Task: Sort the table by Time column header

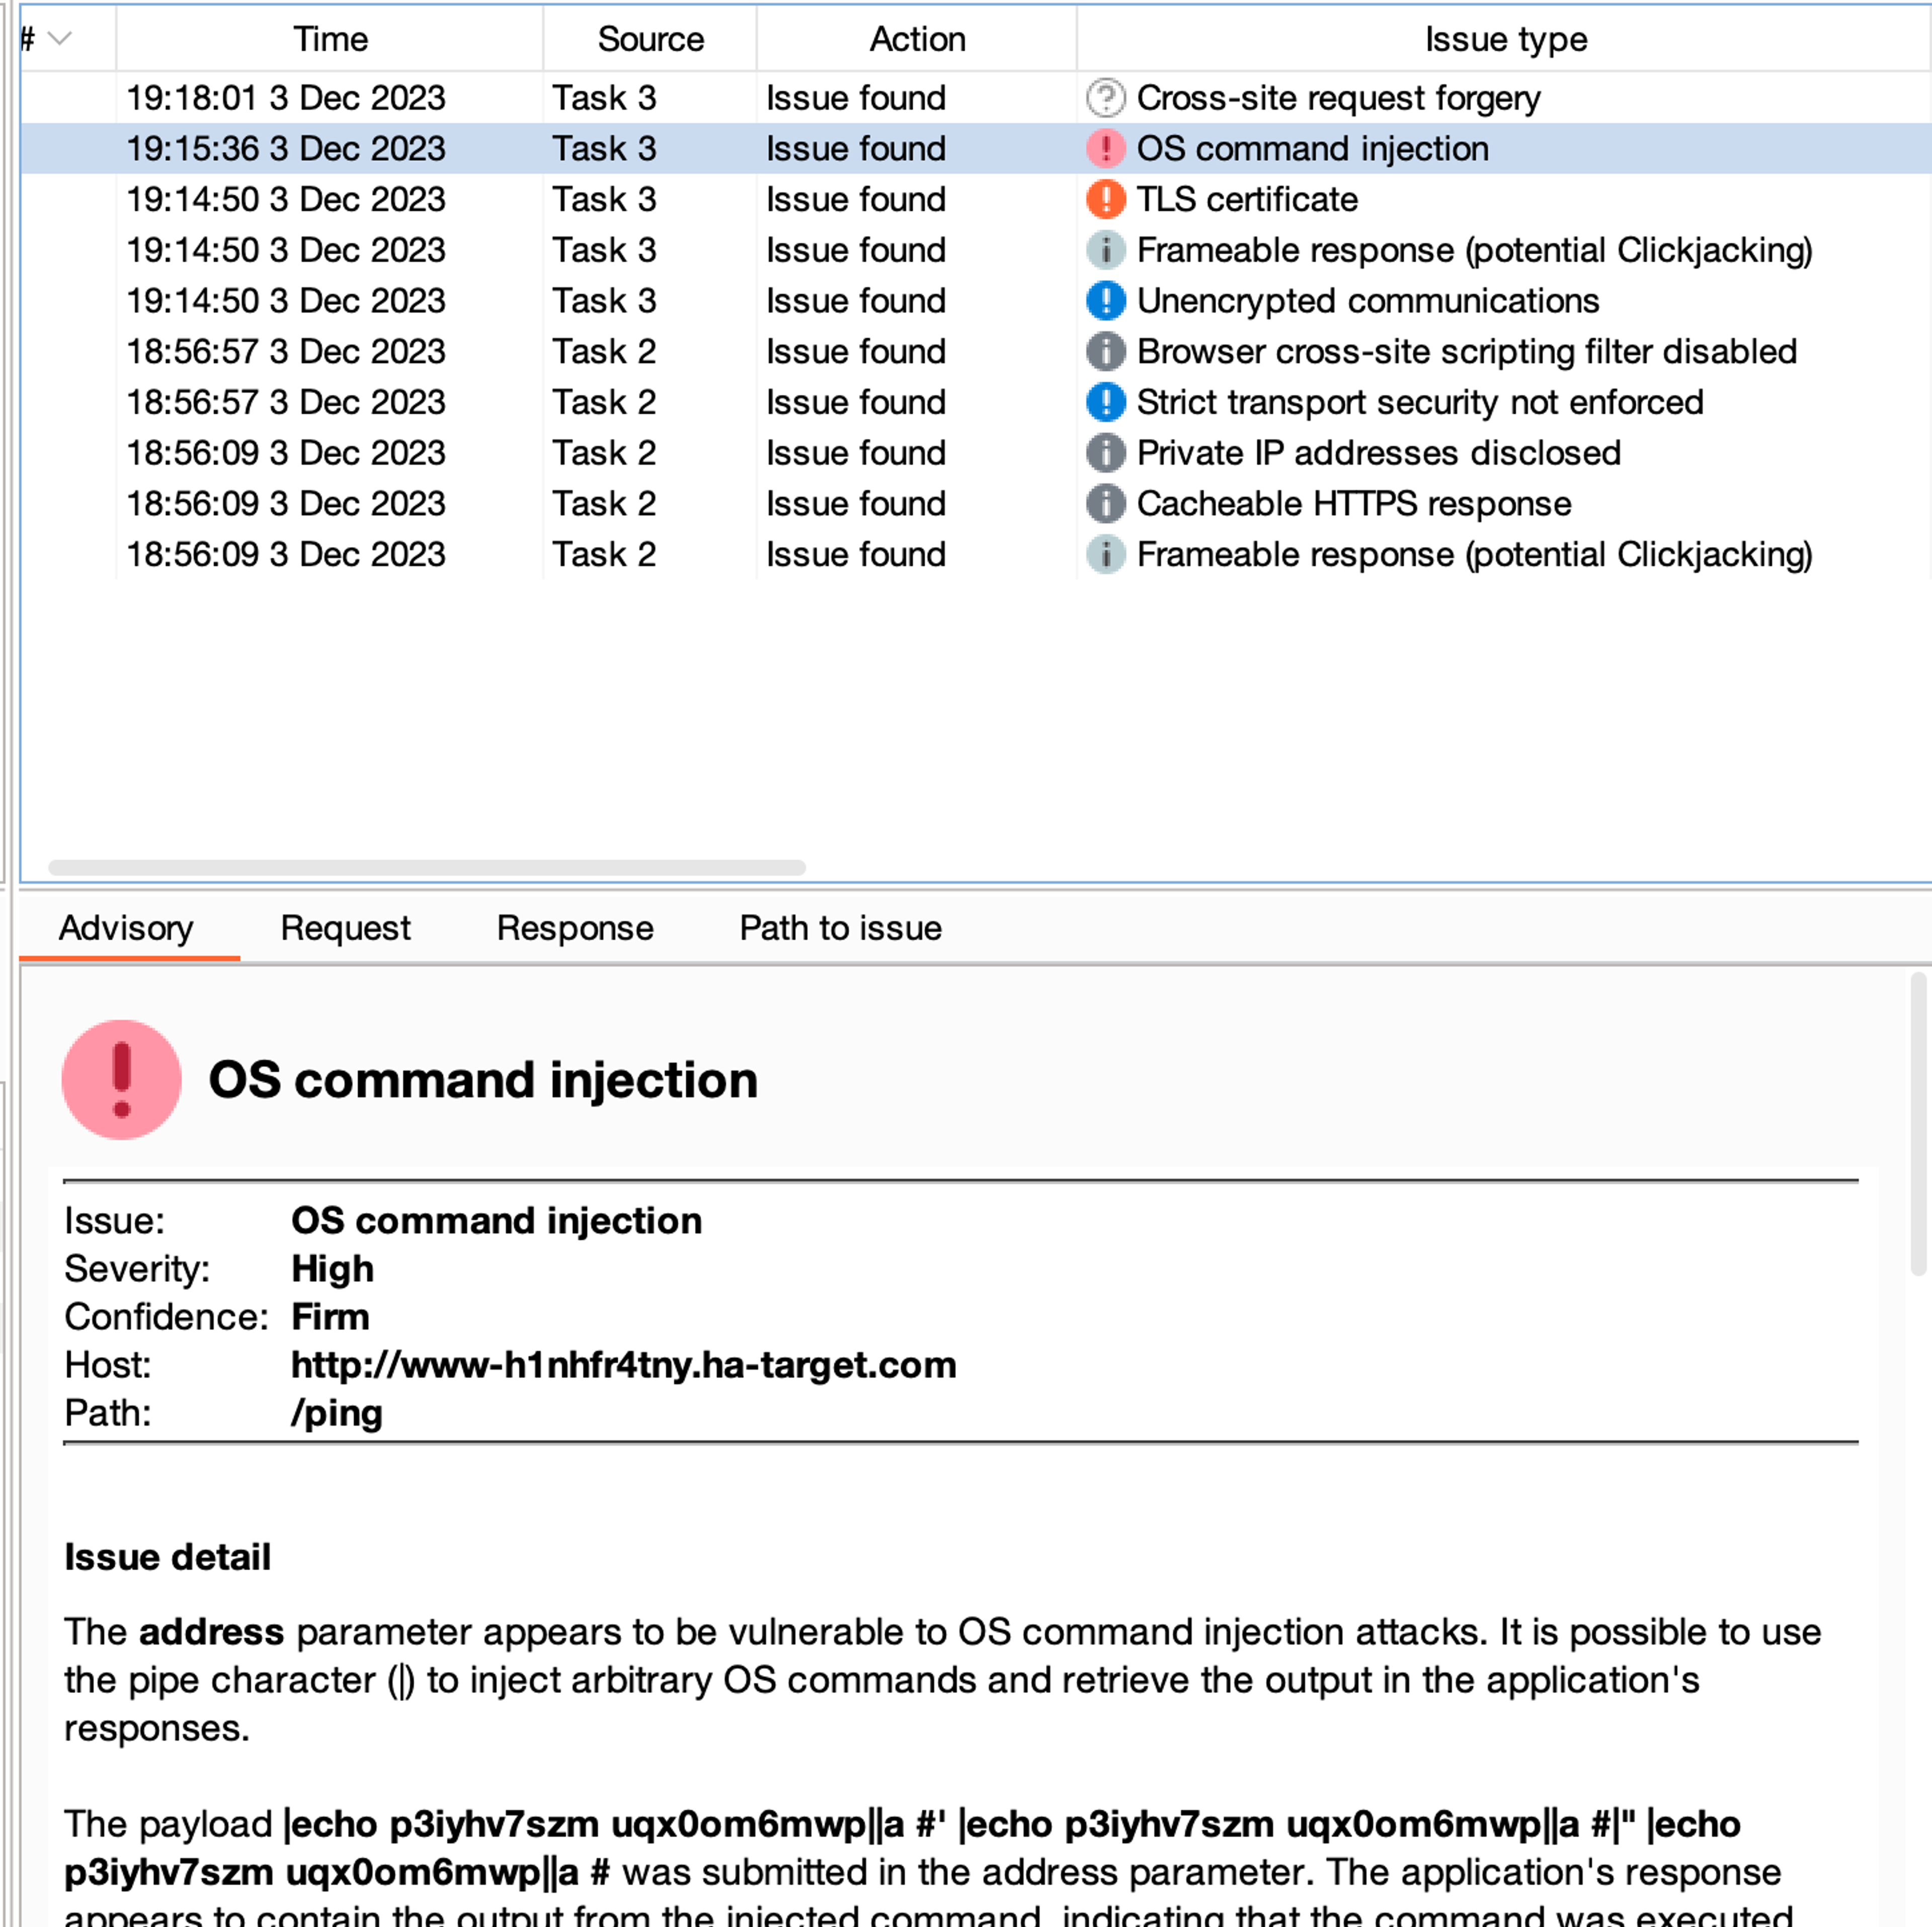Action: click(330, 39)
